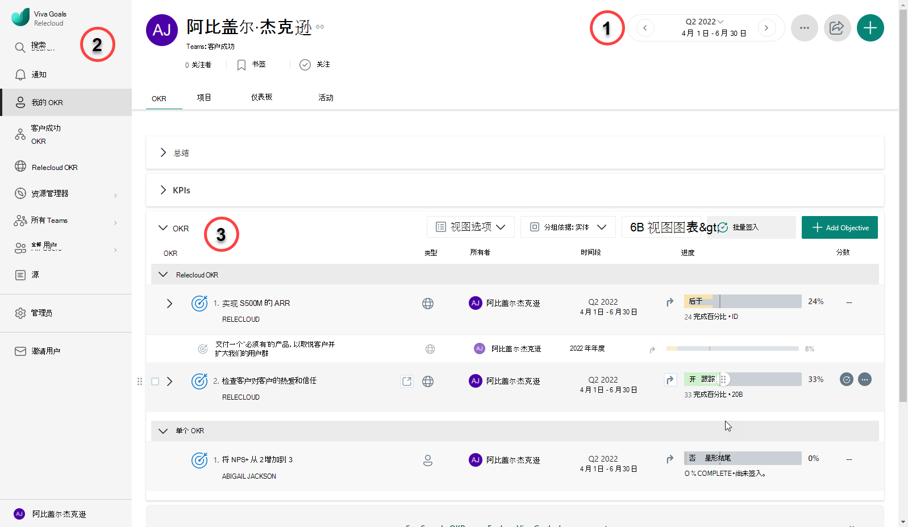This screenshot has width=908, height=527.
Task: Click the 书签 bookmark icon
Action: point(241,65)
